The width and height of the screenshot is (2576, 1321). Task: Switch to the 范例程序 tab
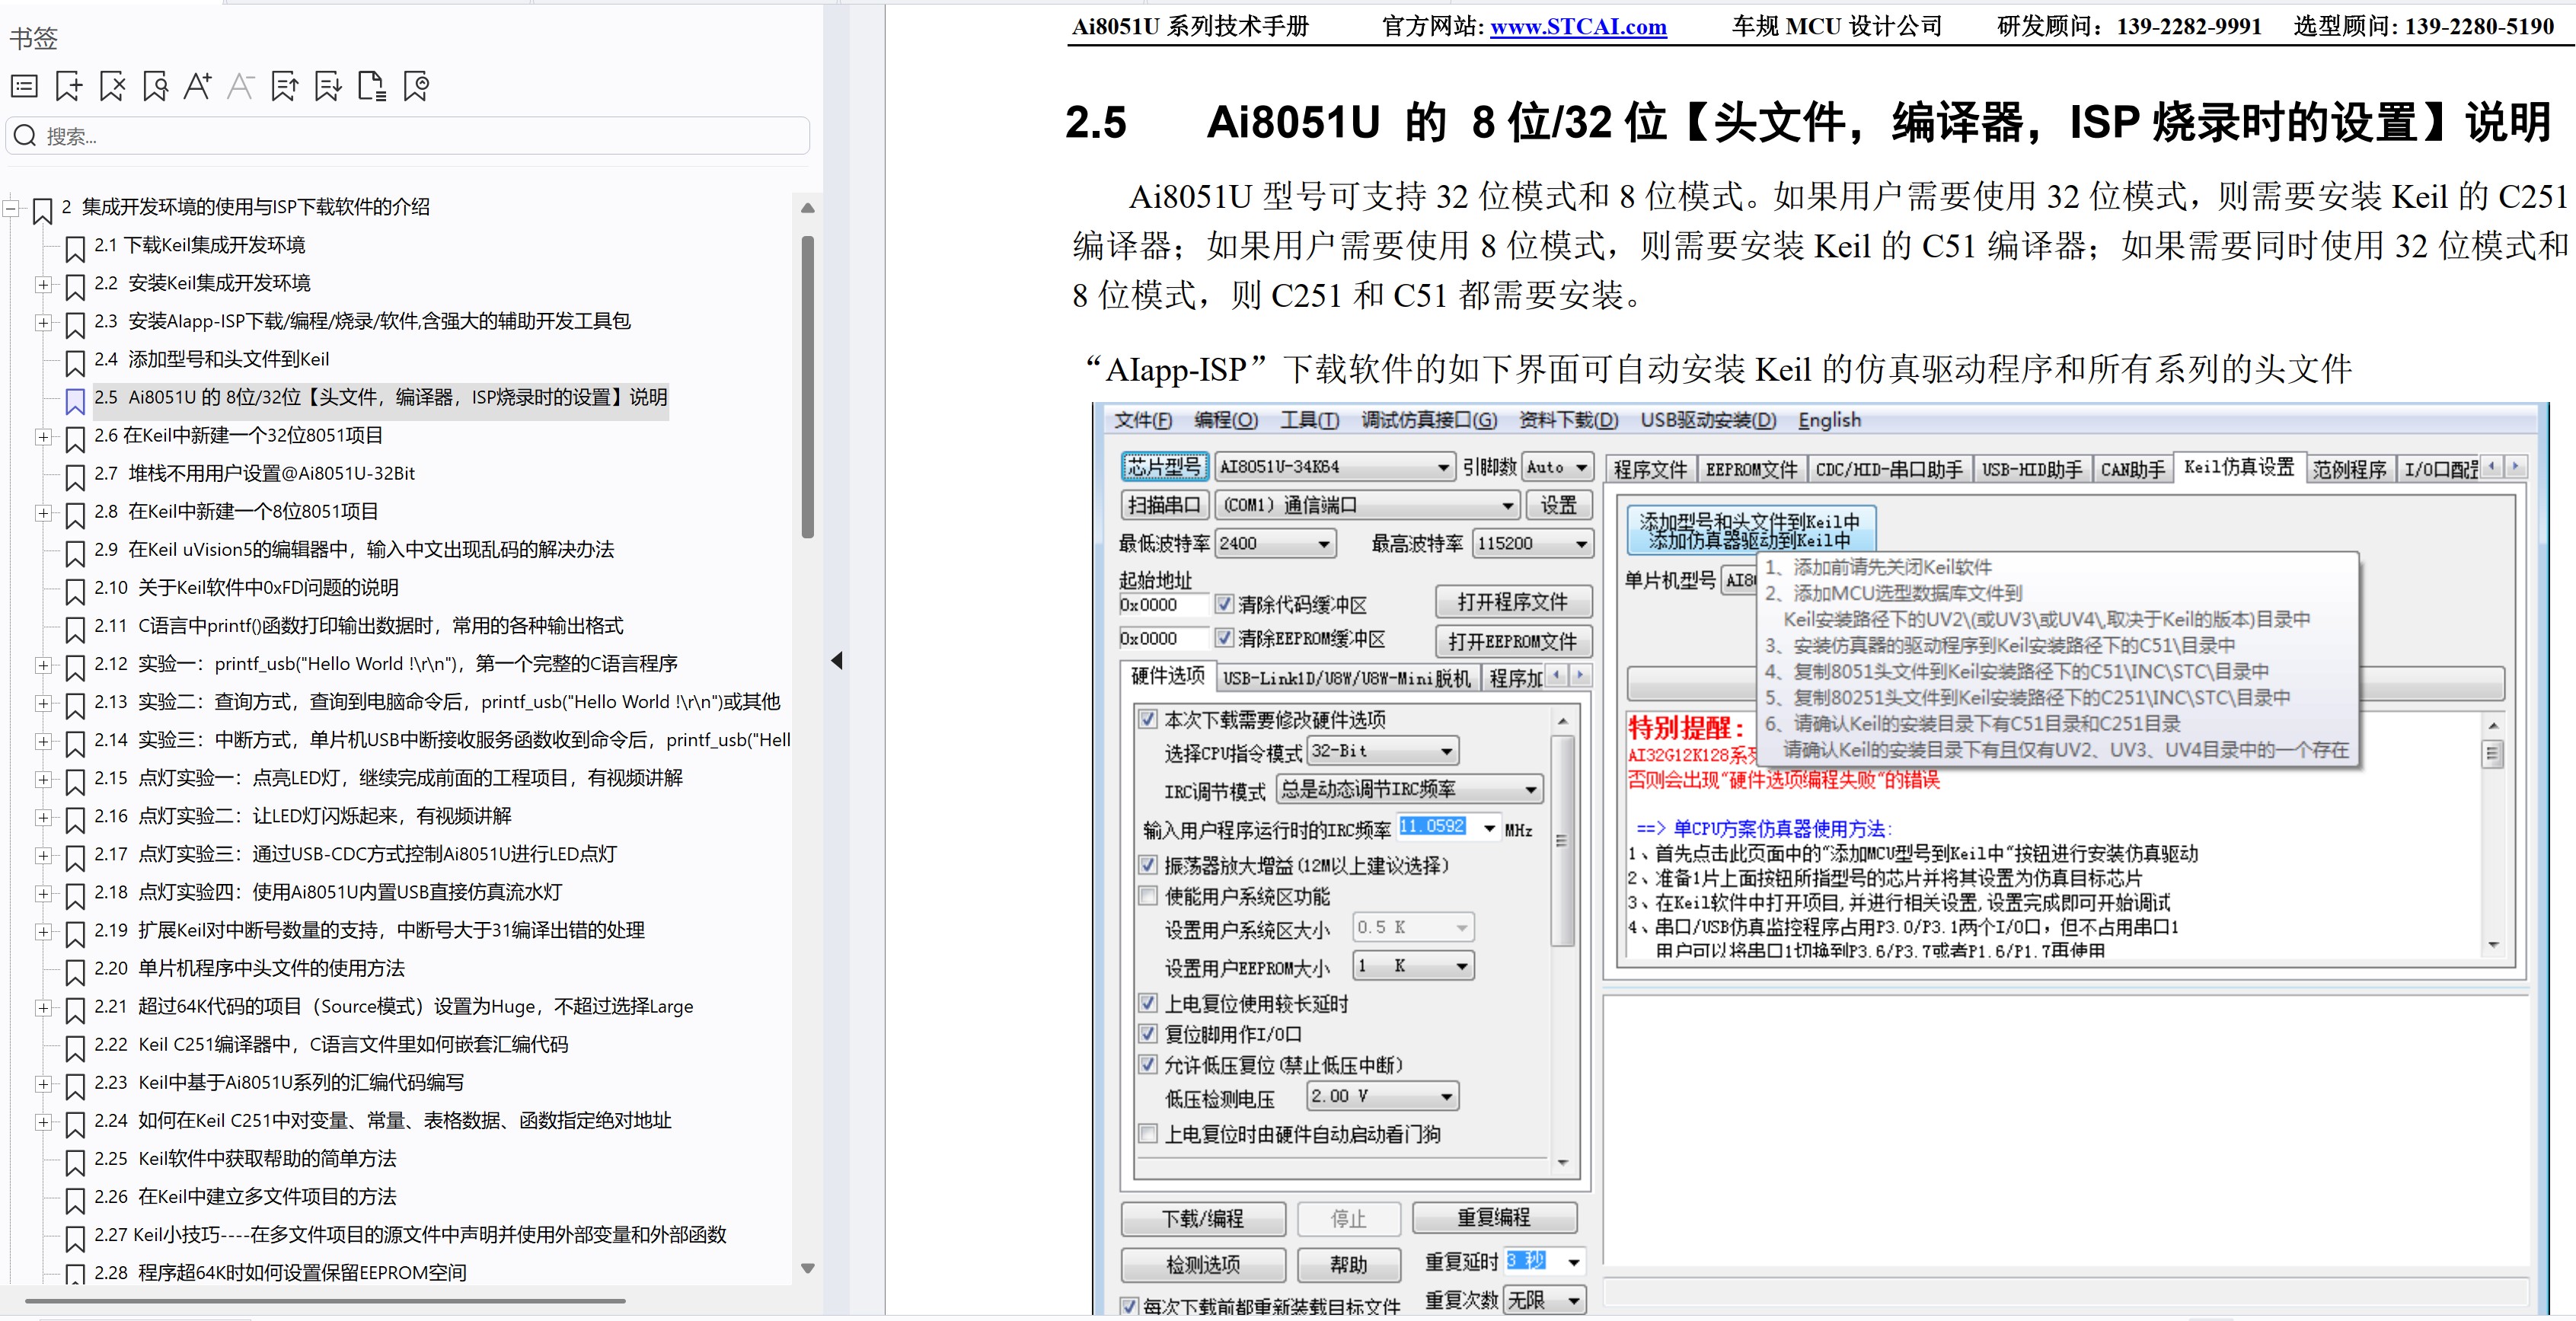[x=2349, y=470]
